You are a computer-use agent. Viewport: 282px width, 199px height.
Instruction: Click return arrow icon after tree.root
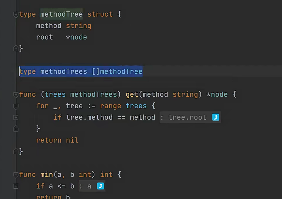[216, 117]
